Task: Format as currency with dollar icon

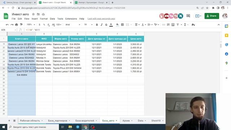Action: pyautogui.click(x=39, y=25)
